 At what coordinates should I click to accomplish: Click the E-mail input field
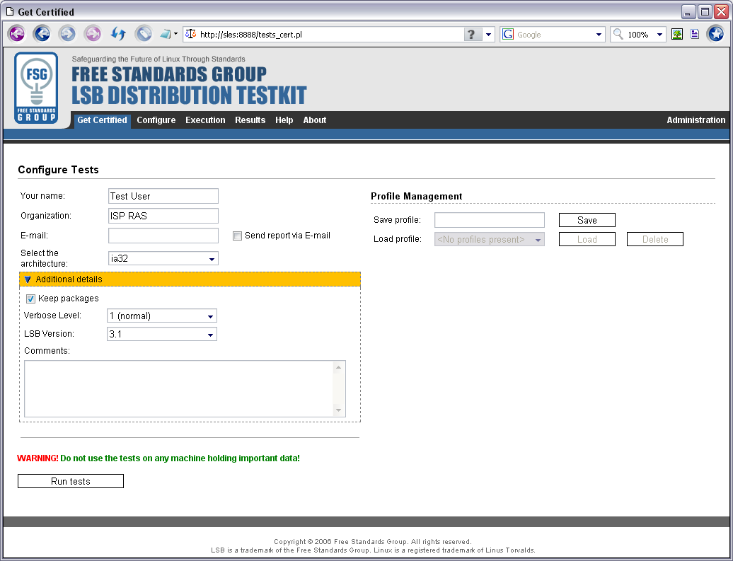click(163, 236)
